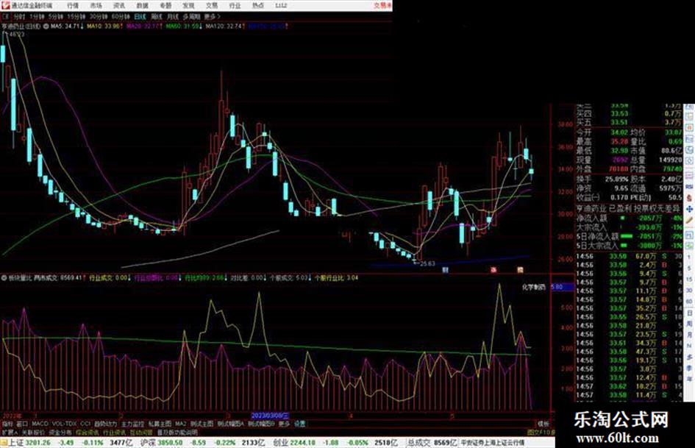The width and height of the screenshot is (695, 448).
Task: Click the 创业 index value in the status bar
Action: (x=303, y=443)
